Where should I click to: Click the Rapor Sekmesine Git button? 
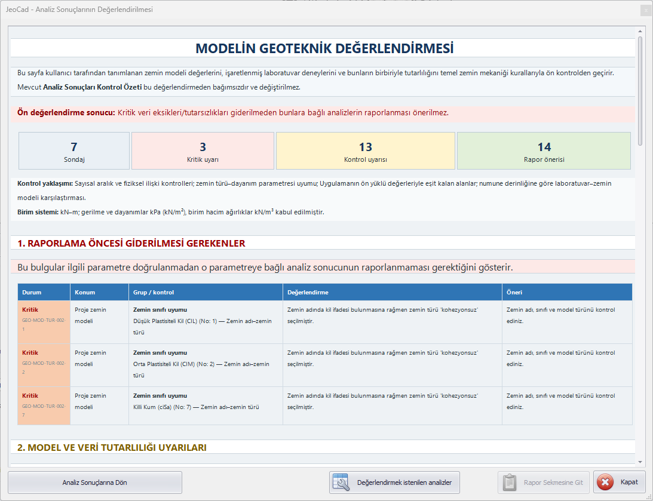[544, 482]
